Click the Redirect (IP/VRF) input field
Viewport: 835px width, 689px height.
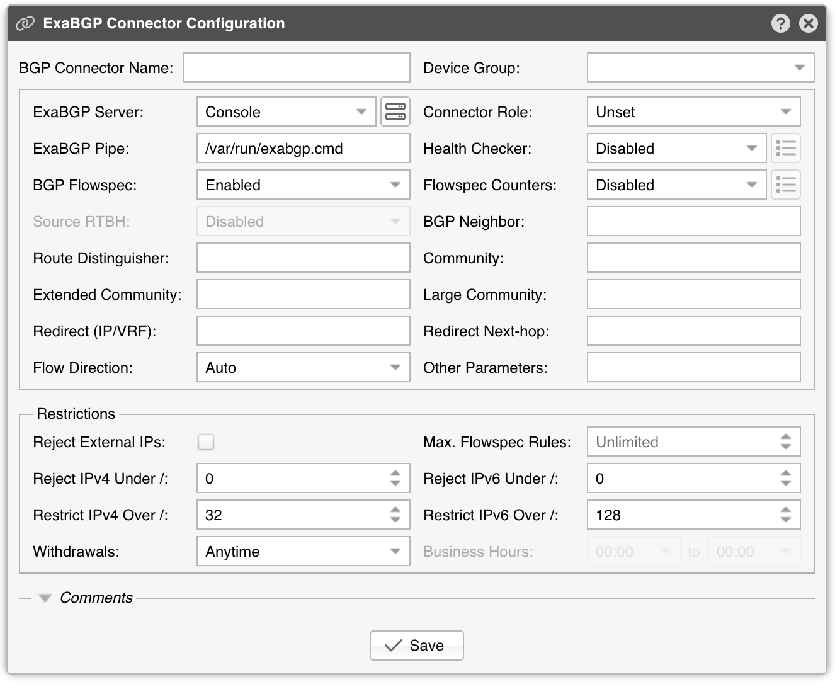(304, 331)
